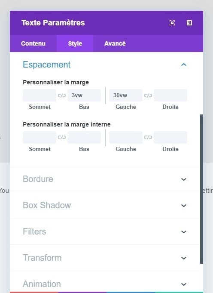Toggle padding Sommet/Bas link icon
The width and height of the screenshot is (213, 293).
coord(62,137)
